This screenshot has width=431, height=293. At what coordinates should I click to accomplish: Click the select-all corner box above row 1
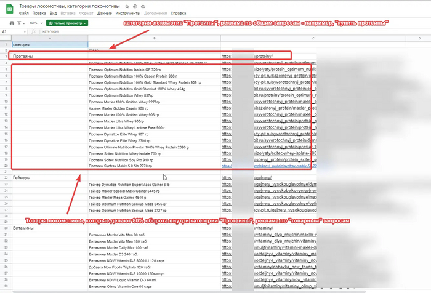tap(6, 39)
